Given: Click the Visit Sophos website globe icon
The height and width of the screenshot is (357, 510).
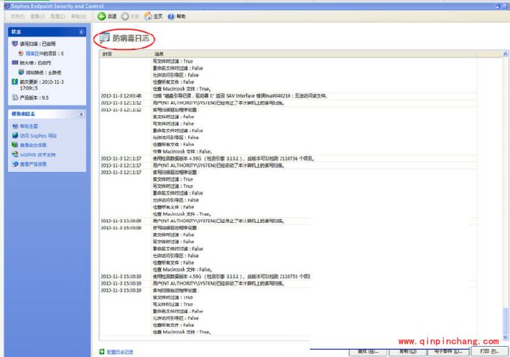Looking at the screenshot, I should [x=15, y=136].
